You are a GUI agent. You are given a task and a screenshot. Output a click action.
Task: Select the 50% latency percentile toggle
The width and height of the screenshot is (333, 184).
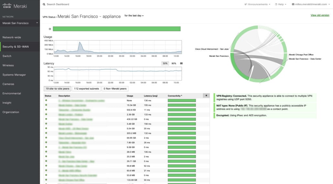pyautogui.click(x=165, y=63)
